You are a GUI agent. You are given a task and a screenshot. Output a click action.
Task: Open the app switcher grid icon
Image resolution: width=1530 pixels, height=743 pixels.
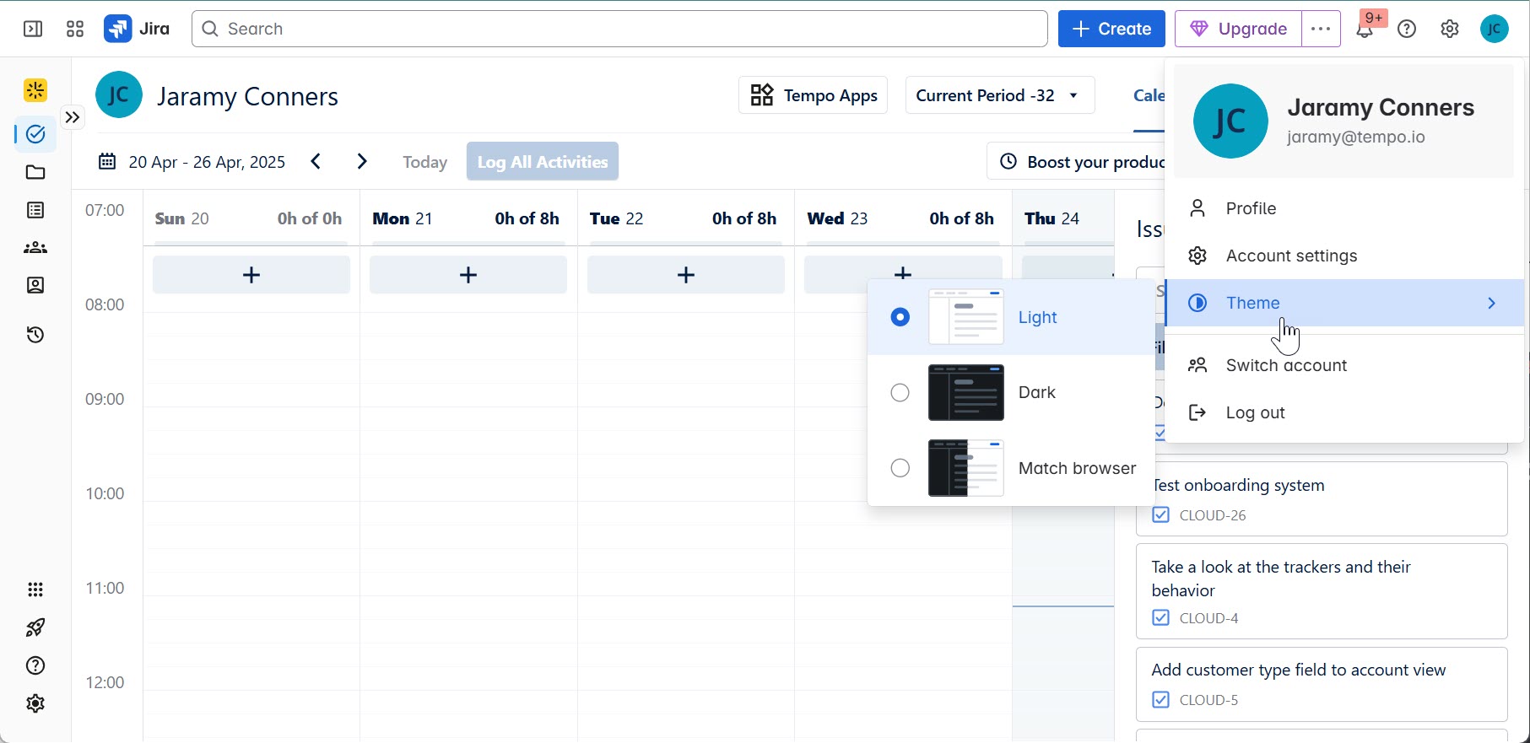75,30
